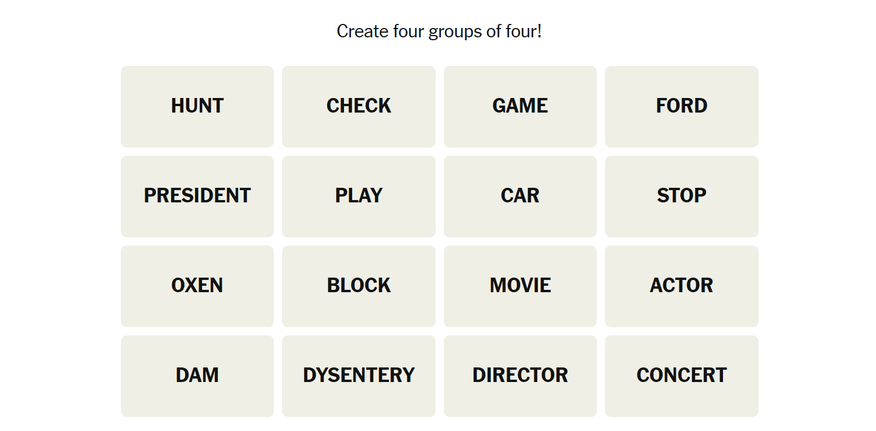Pick the MOVIE tile
876x431 pixels.
[520, 286]
